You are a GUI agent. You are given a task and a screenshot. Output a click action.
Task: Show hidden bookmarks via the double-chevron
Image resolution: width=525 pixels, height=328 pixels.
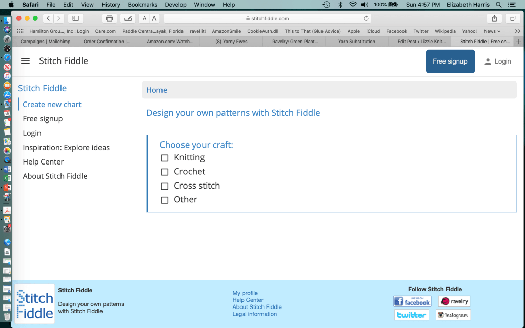(x=517, y=31)
